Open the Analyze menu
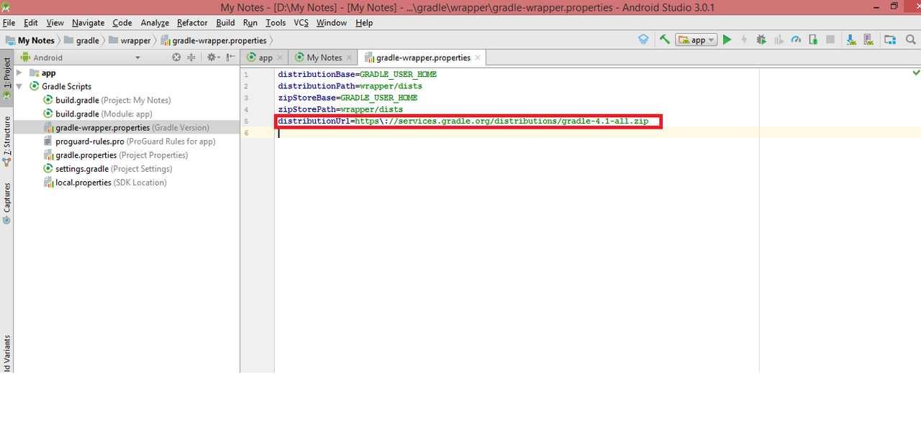This screenshot has height=429, width=921. coord(155,23)
